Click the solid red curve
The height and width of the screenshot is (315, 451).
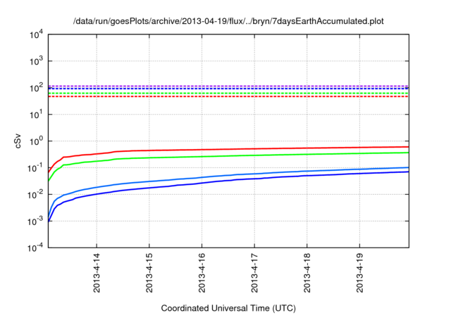(x=282, y=149)
